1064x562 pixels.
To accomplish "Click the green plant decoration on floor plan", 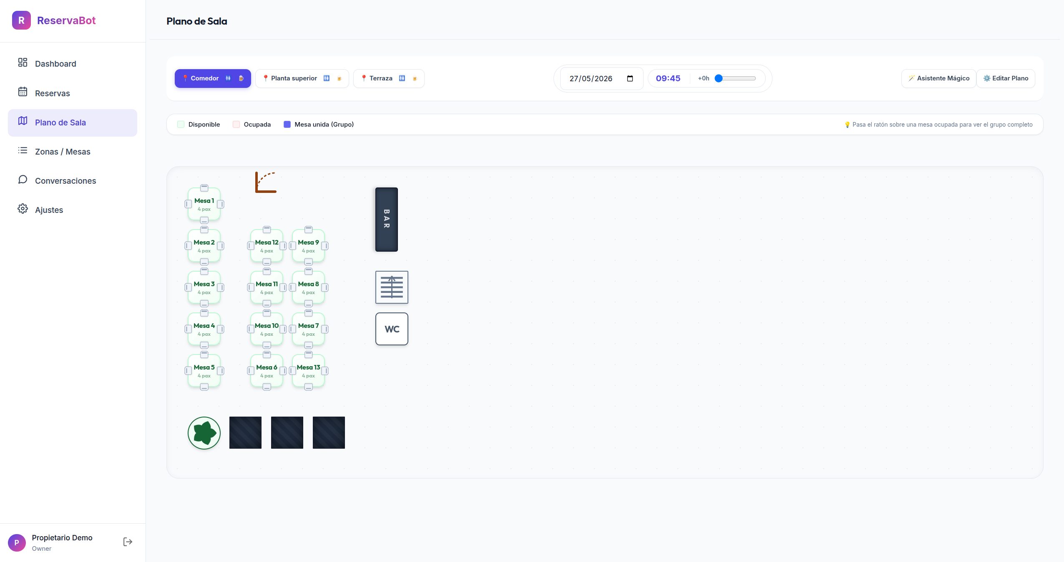I will click(x=204, y=433).
